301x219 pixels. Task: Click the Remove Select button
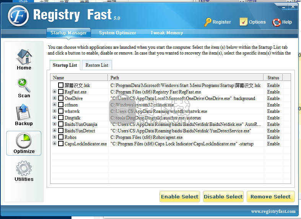[271, 196]
